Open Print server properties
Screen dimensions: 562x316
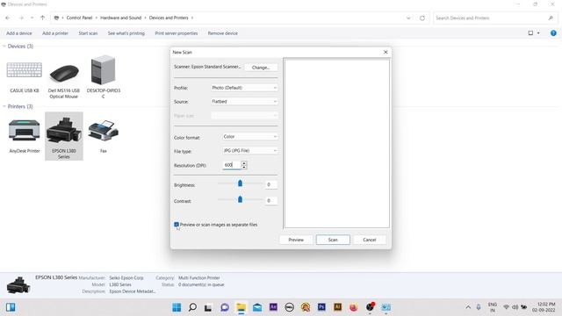click(x=176, y=33)
